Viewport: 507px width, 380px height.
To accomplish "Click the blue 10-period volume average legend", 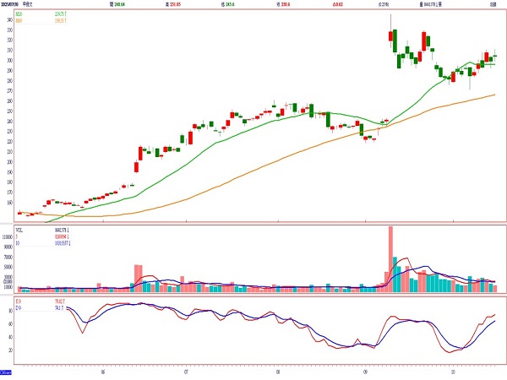I will (x=19, y=242).
